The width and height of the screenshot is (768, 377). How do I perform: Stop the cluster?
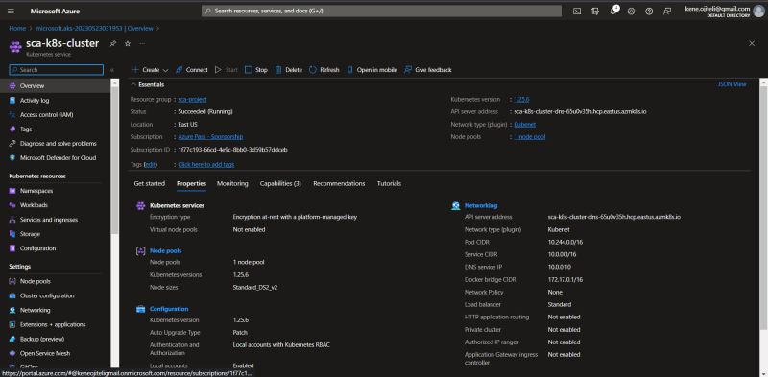click(x=256, y=70)
